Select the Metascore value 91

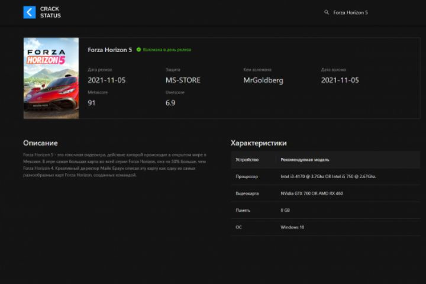click(92, 103)
